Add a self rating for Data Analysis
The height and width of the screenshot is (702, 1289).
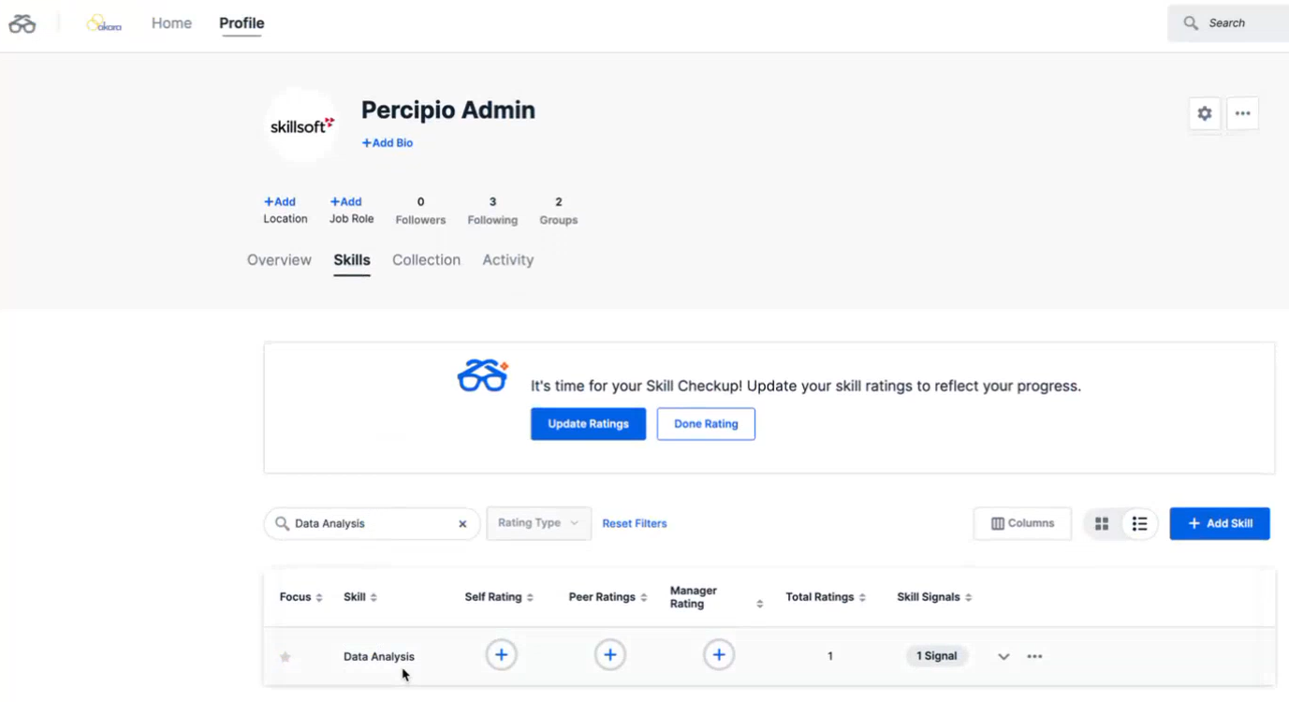(x=501, y=655)
